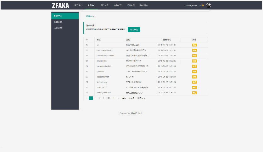Open the 用户管理 navigation item

point(104,5)
